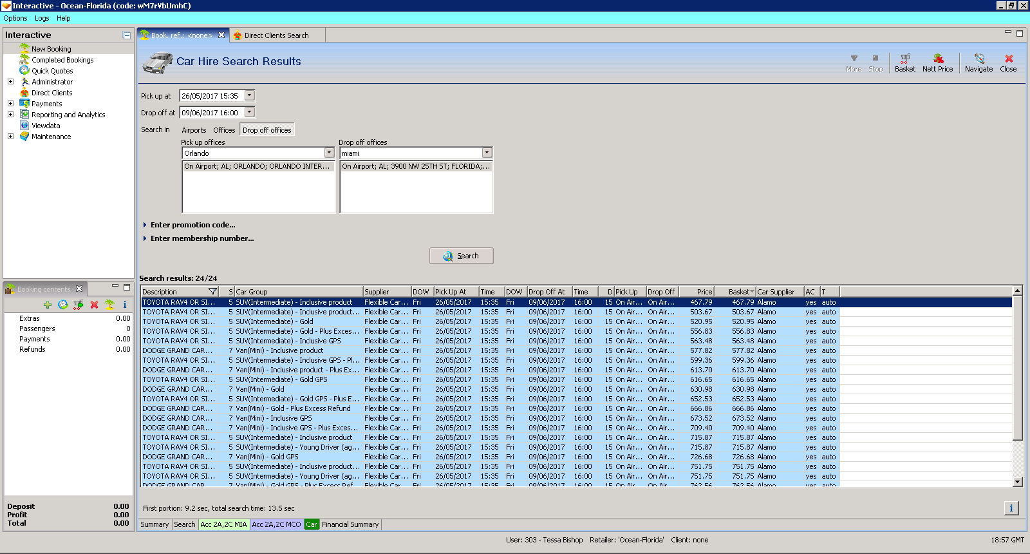1030x554 pixels.
Task: Select the 3900 NW 25TH ST drop off entry
Action: [x=416, y=166]
